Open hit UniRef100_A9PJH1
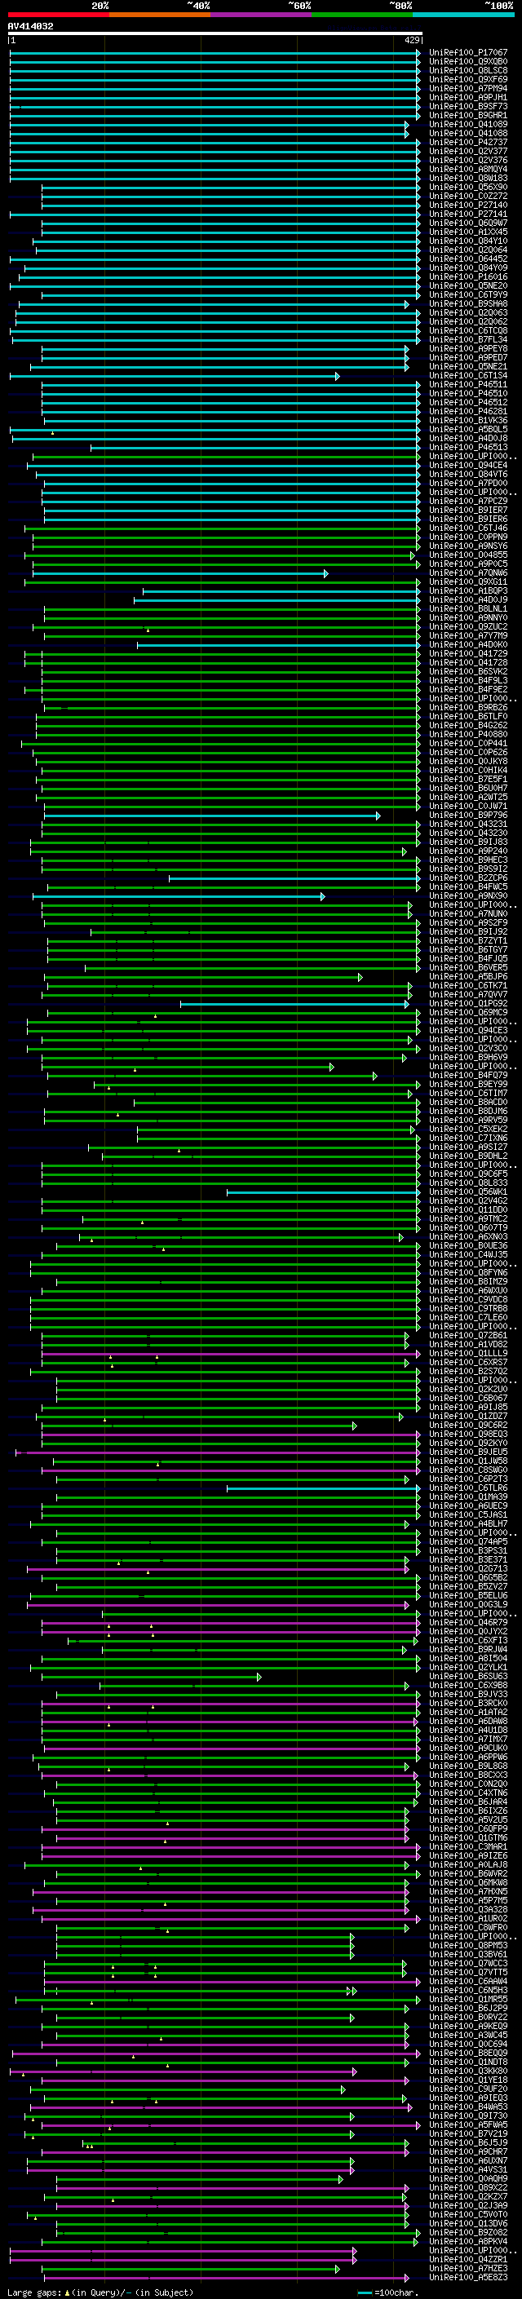This screenshot has height=2299, width=522. point(468,97)
